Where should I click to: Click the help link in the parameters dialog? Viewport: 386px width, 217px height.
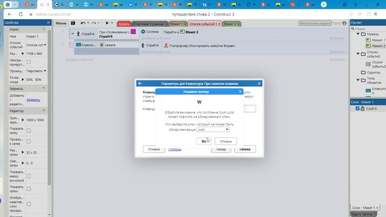click(x=174, y=149)
